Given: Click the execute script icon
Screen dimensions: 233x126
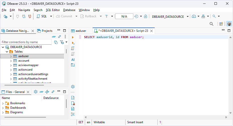Looking at the screenshot, I should tap(73, 48).
